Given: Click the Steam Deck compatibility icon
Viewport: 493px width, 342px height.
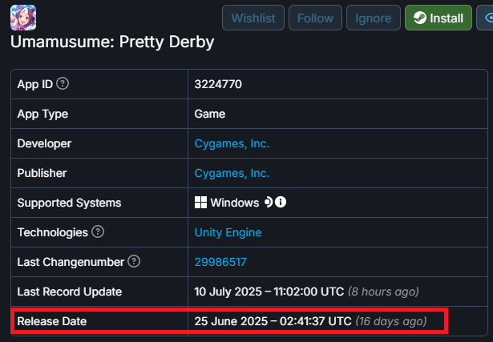Looking at the screenshot, I should 269,202.
